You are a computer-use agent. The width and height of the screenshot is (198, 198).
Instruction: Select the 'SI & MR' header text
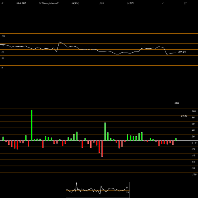point(21,3)
